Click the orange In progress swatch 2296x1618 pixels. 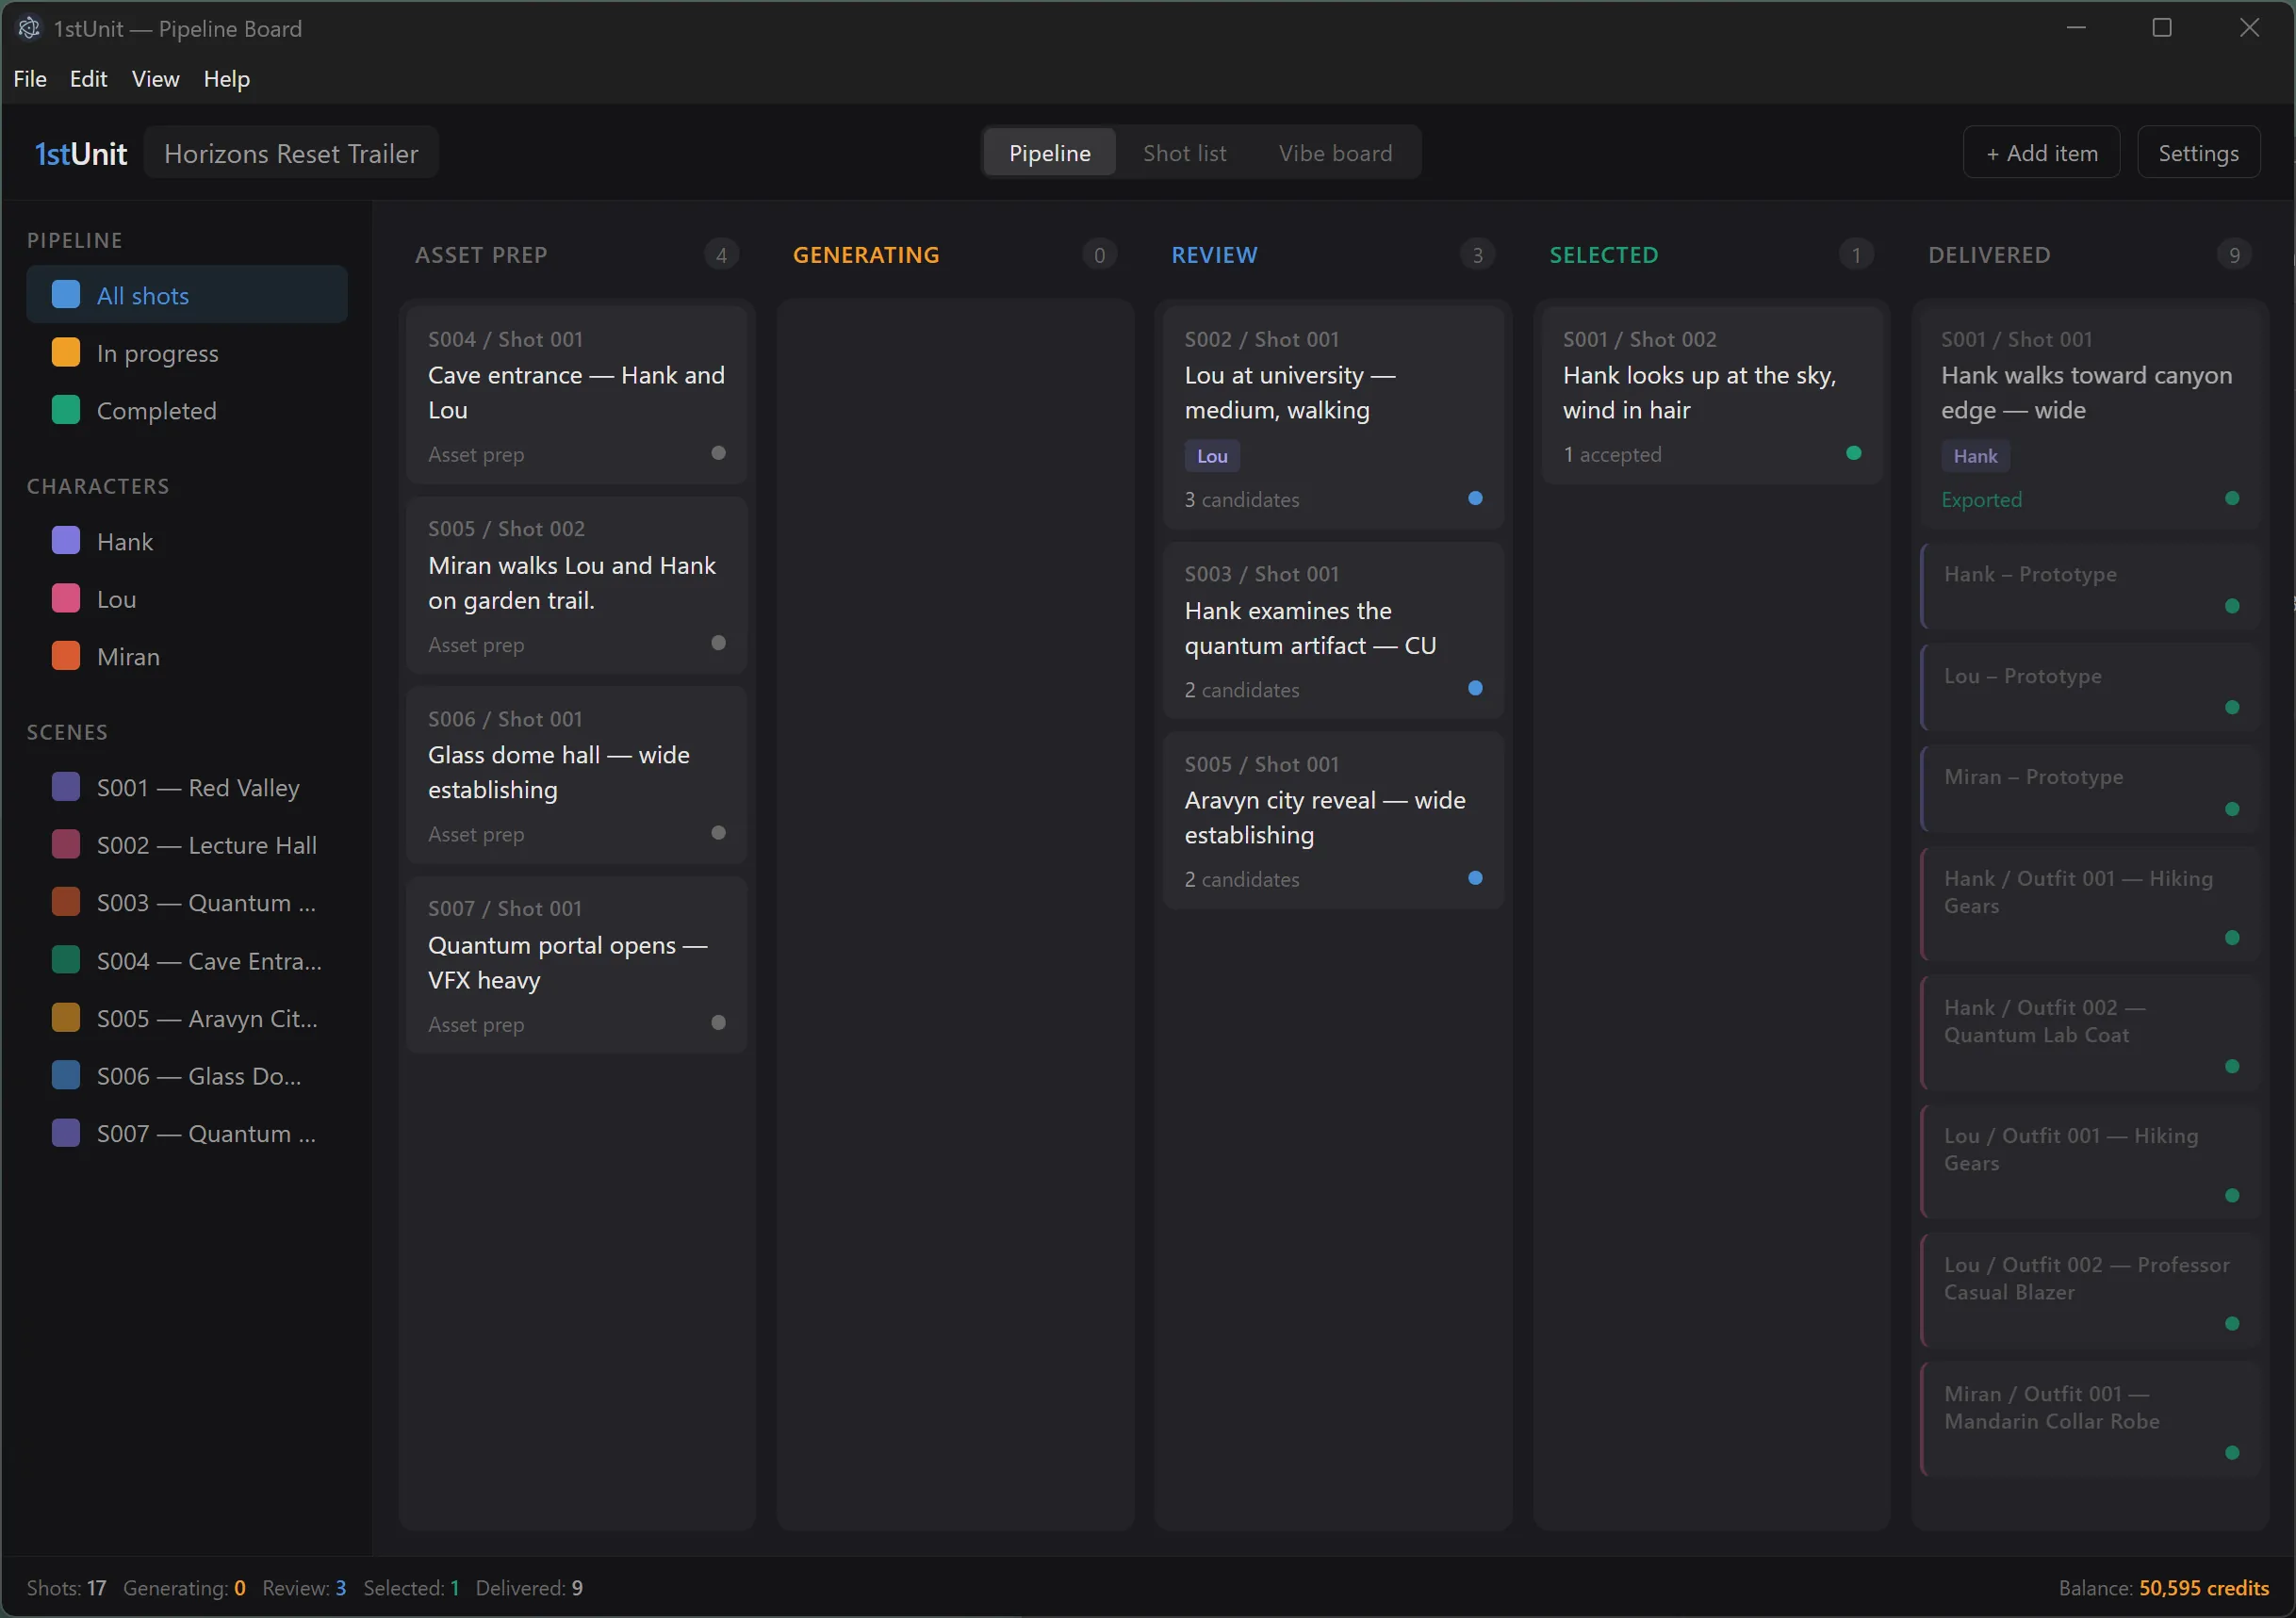point(66,353)
